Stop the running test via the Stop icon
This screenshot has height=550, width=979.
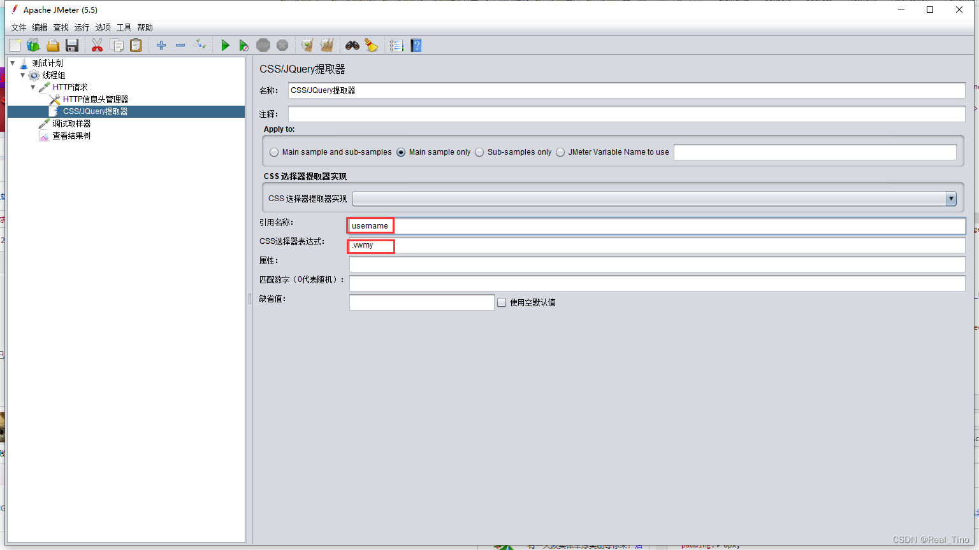(x=263, y=45)
